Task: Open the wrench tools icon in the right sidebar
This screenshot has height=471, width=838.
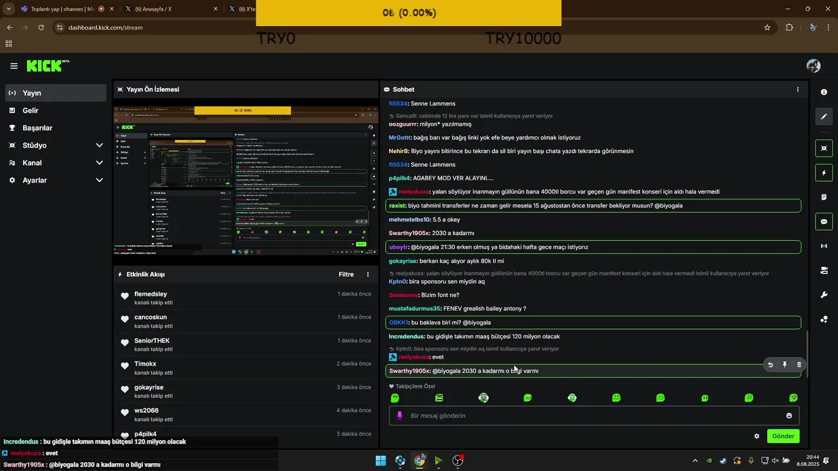Action: pos(824,295)
